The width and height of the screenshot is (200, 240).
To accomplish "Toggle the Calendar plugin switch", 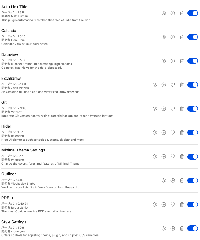I will (x=192, y=37).
